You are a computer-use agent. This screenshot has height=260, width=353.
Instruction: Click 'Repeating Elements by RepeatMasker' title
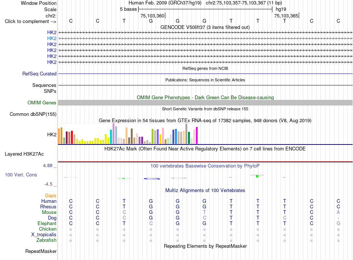tap(205, 246)
